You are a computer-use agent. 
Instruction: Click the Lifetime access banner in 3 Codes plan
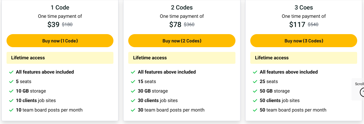tap(304, 58)
